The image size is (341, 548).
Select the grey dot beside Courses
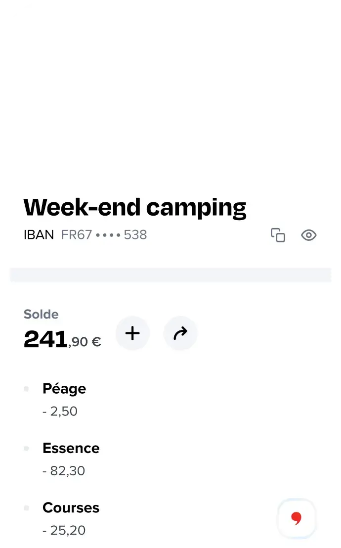[x=26, y=508]
